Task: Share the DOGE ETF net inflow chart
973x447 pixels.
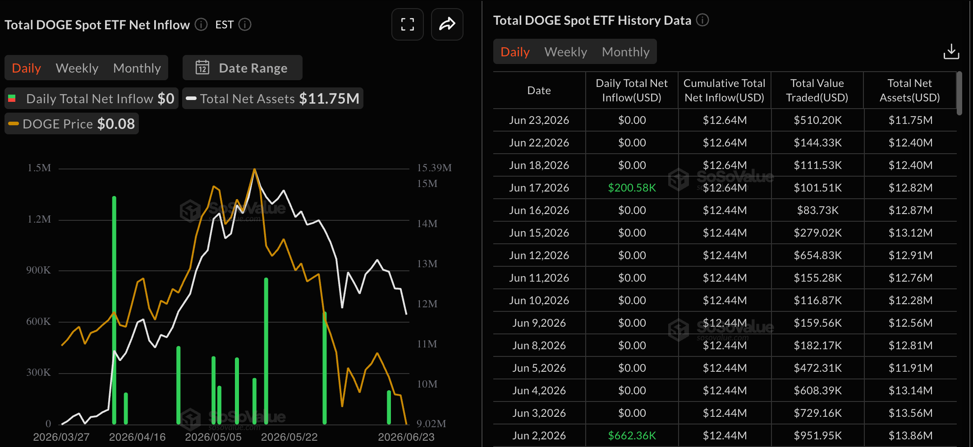Action: 447,24
